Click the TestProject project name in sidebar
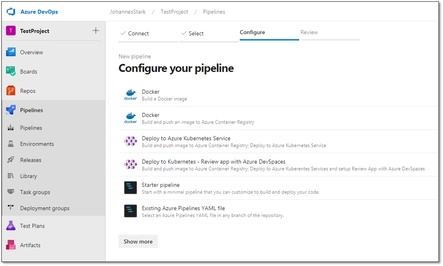 pos(35,31)
